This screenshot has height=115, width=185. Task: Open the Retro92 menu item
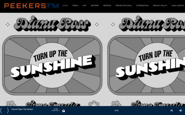tap(107, 6)
